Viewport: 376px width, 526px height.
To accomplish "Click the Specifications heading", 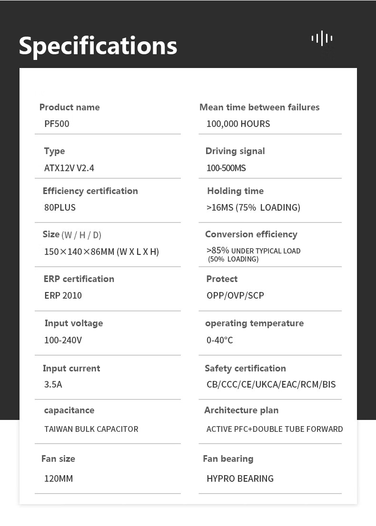I will coord(98,46).
